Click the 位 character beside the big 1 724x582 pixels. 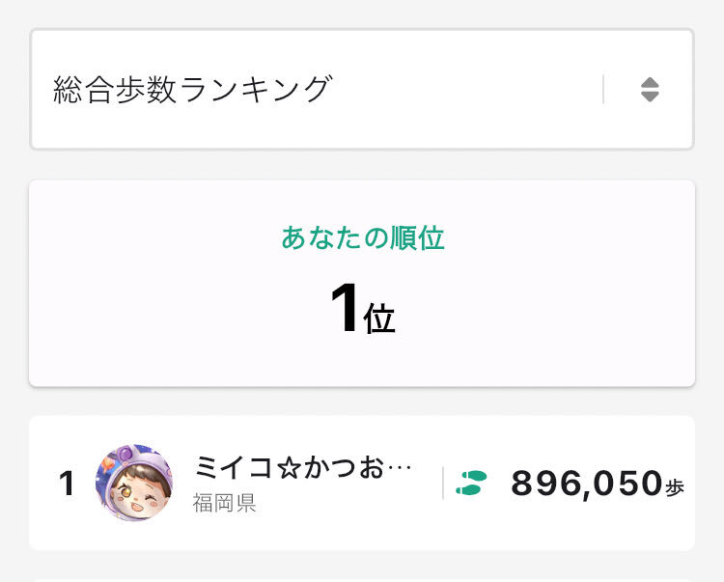[x=379, y=319]
